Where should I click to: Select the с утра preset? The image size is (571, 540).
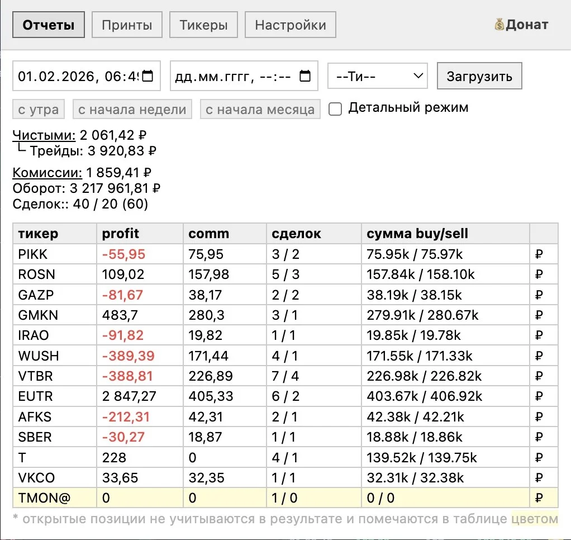pyautogui.click(x=39, y=109)
